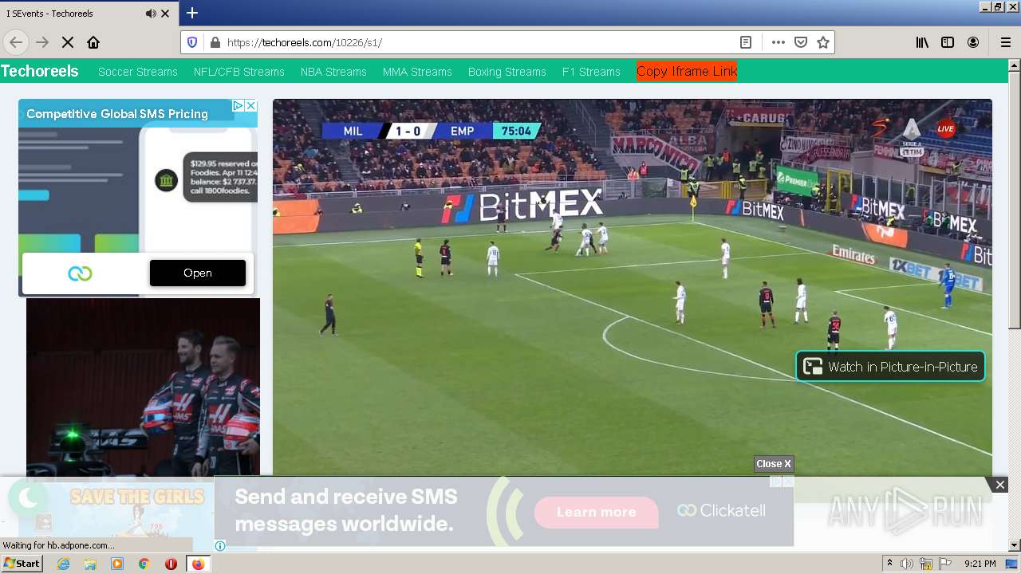The image size is (1021, 574).
Task: Show sidebars icon in toolbar
Action: (948, 42)
